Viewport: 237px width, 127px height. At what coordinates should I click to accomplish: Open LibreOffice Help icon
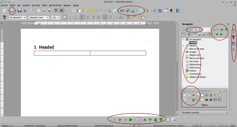pyautogui.click(x=178, y=11)
